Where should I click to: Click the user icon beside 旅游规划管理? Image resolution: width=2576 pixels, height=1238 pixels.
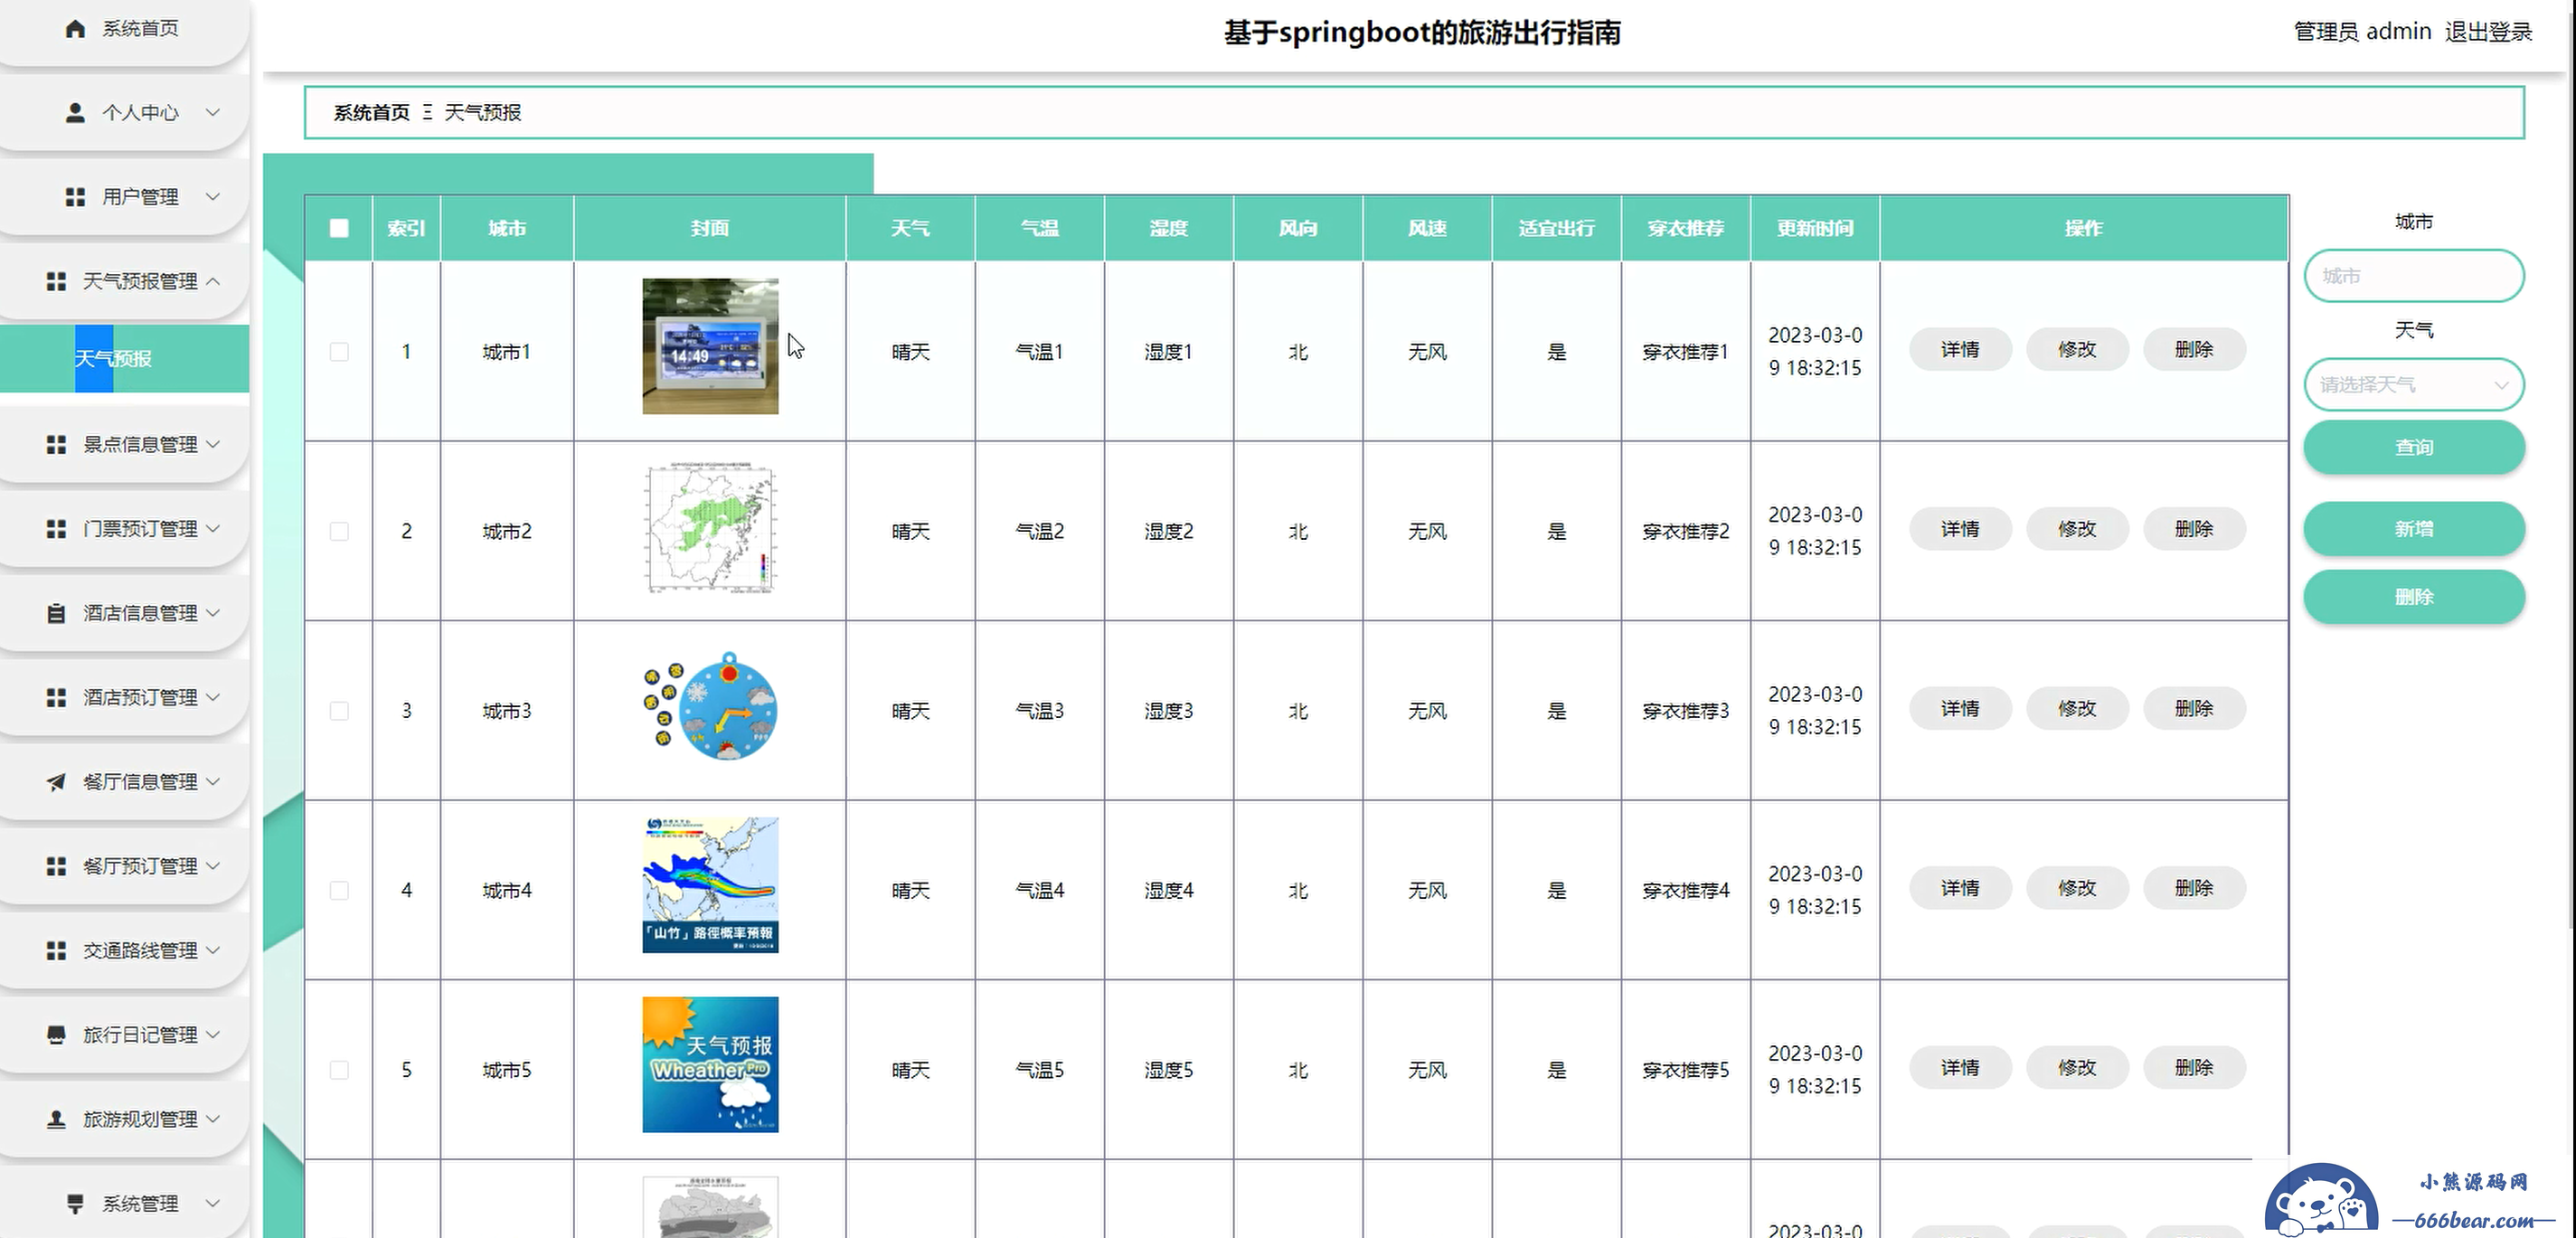point(56,1119)
